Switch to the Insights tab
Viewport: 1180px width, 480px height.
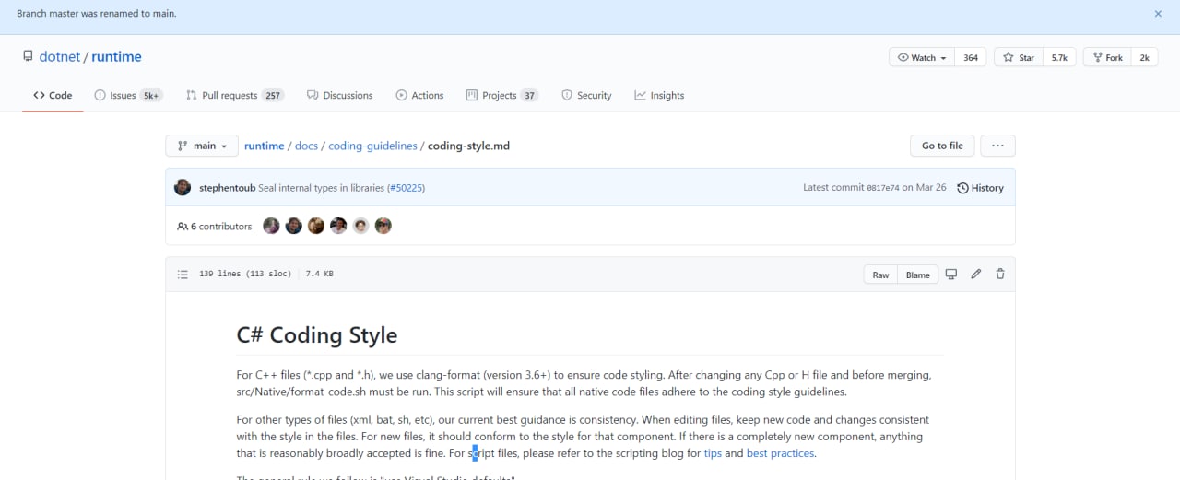(x=659, y=95)
